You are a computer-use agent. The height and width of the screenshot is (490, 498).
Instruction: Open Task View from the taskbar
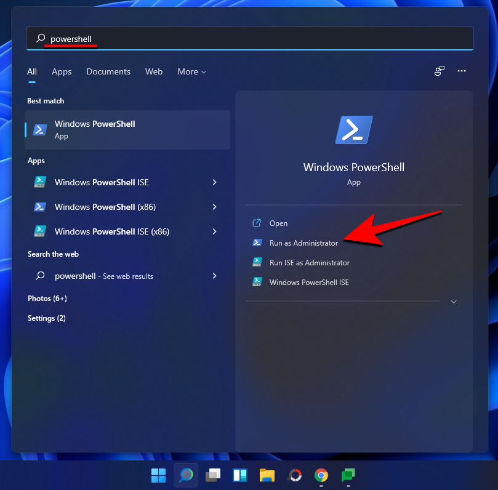click(213, 475)
